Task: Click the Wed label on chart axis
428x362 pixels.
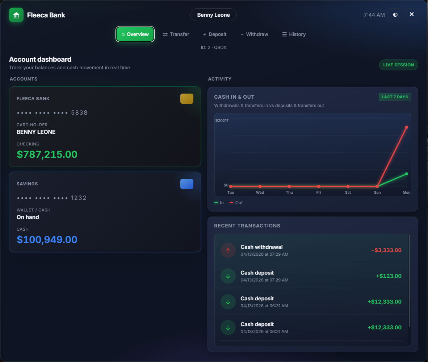Action: click(260, 193)
